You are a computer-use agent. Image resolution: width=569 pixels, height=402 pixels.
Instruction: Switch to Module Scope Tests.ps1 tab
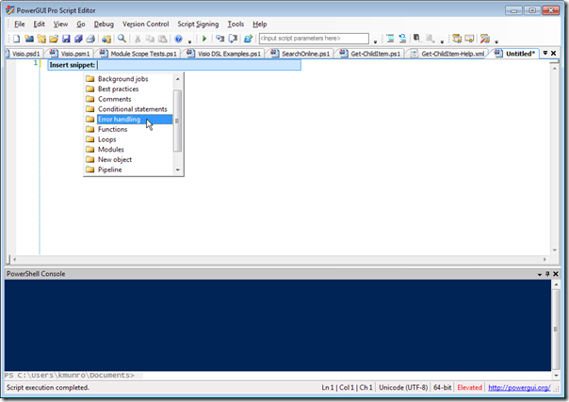click(x=138, y=54)
